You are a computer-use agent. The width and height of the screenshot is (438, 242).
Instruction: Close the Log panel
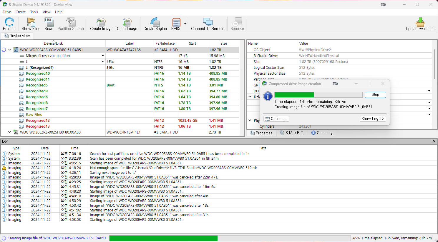[x=434, y=141]
